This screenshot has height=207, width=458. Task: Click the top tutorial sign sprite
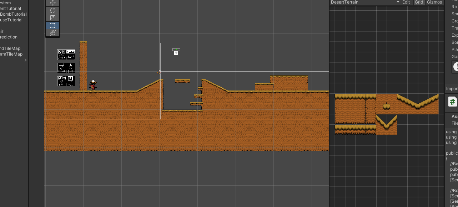[66, 55]
